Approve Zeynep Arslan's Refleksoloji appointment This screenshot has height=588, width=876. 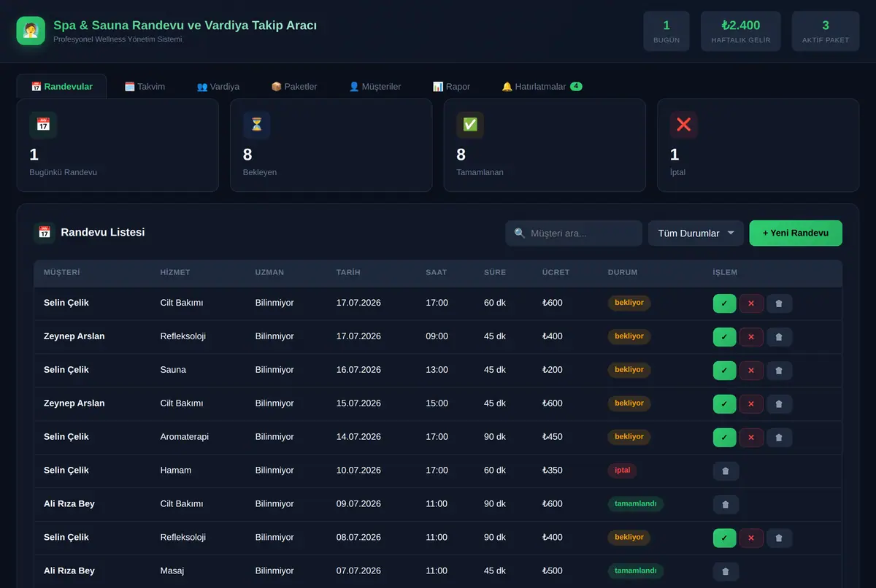point(725,337)
